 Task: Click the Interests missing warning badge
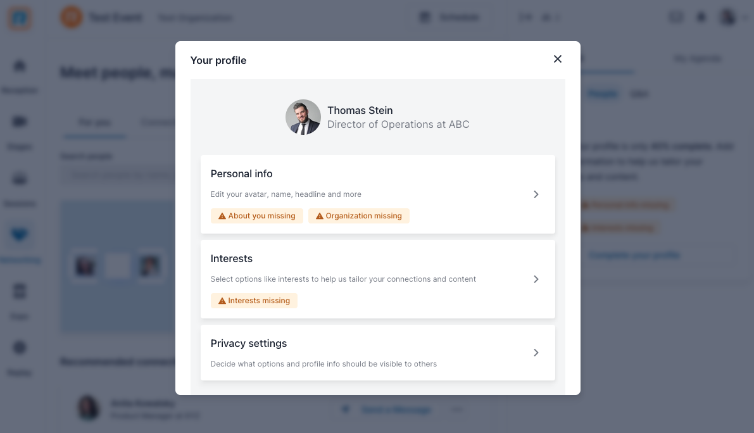click(x=254, y=301)
